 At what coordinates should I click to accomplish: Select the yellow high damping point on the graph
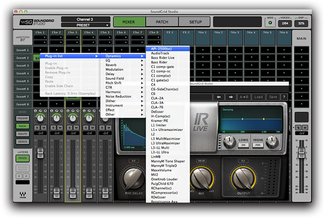pyautogui.click(x=263, y=119)
